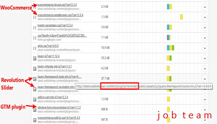Click the CSS icon beside Google Fonts css?family
Image resolution: width=217 pixels, height=124 pixels.
34,38
